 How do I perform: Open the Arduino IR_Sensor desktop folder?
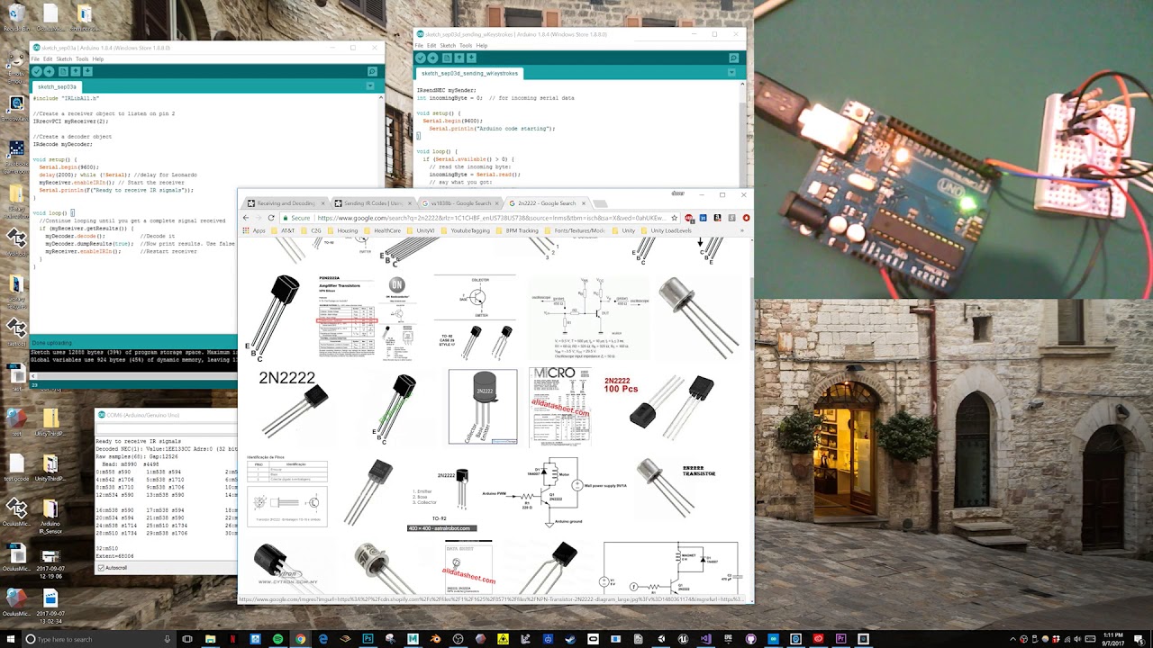point(50,516)
